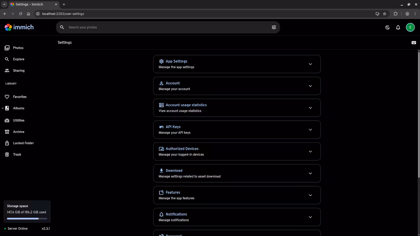
Task: Open the keyboard shortcuts helper icon
Action: point(413,42)
